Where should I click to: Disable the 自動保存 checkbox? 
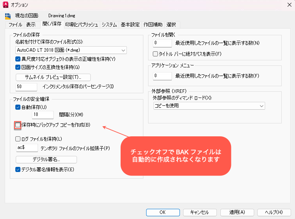point(18,107)
